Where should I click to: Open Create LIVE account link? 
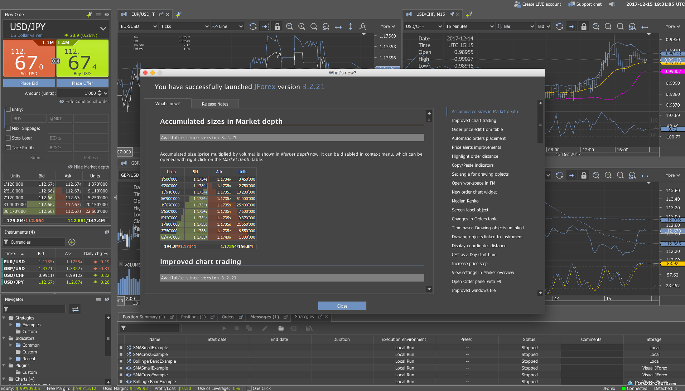tap(537, 4)
